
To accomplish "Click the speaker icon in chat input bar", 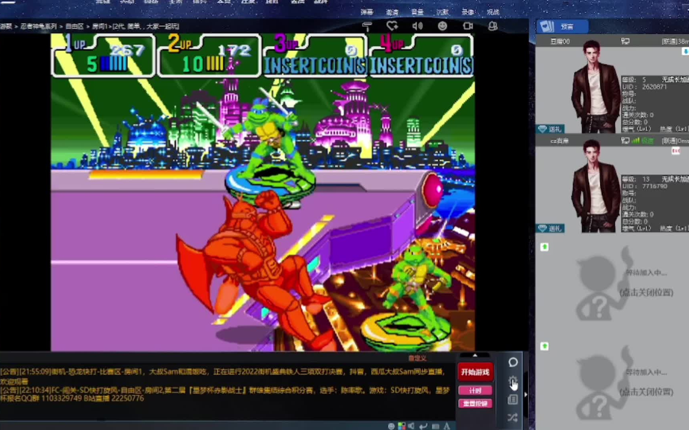I will [x=411, y=426].
